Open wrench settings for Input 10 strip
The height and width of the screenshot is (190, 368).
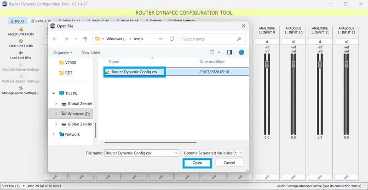click(293, 177)
